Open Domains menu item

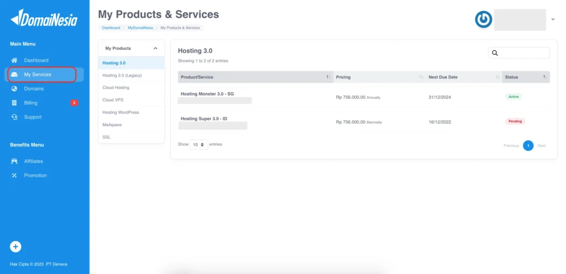(x=34, y=89)
